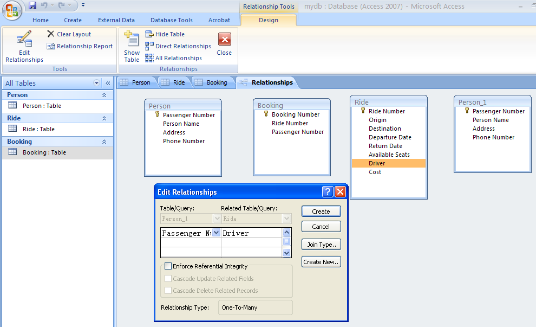Enable Enforce Referential Integrity checkbox
Viewport: 536px width, 327px height.
(x=168, y=266)
